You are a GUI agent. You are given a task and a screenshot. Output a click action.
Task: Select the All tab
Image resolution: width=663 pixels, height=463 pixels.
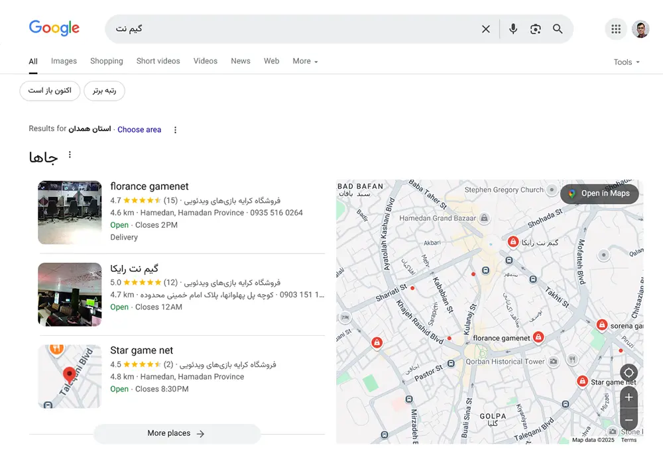(33, 61)
